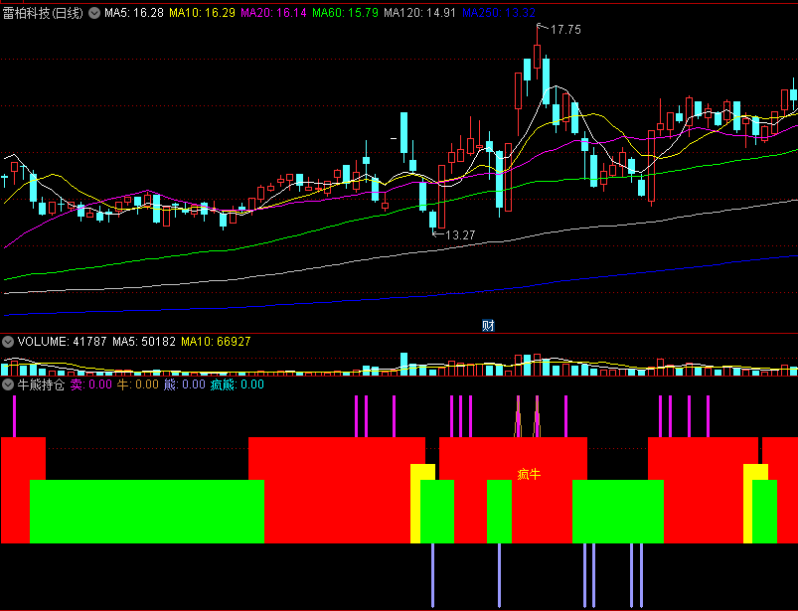Viewport: 798px width, 611px height.
Task: Click the 17.75 high price annotation
Action: click(565, 30)
